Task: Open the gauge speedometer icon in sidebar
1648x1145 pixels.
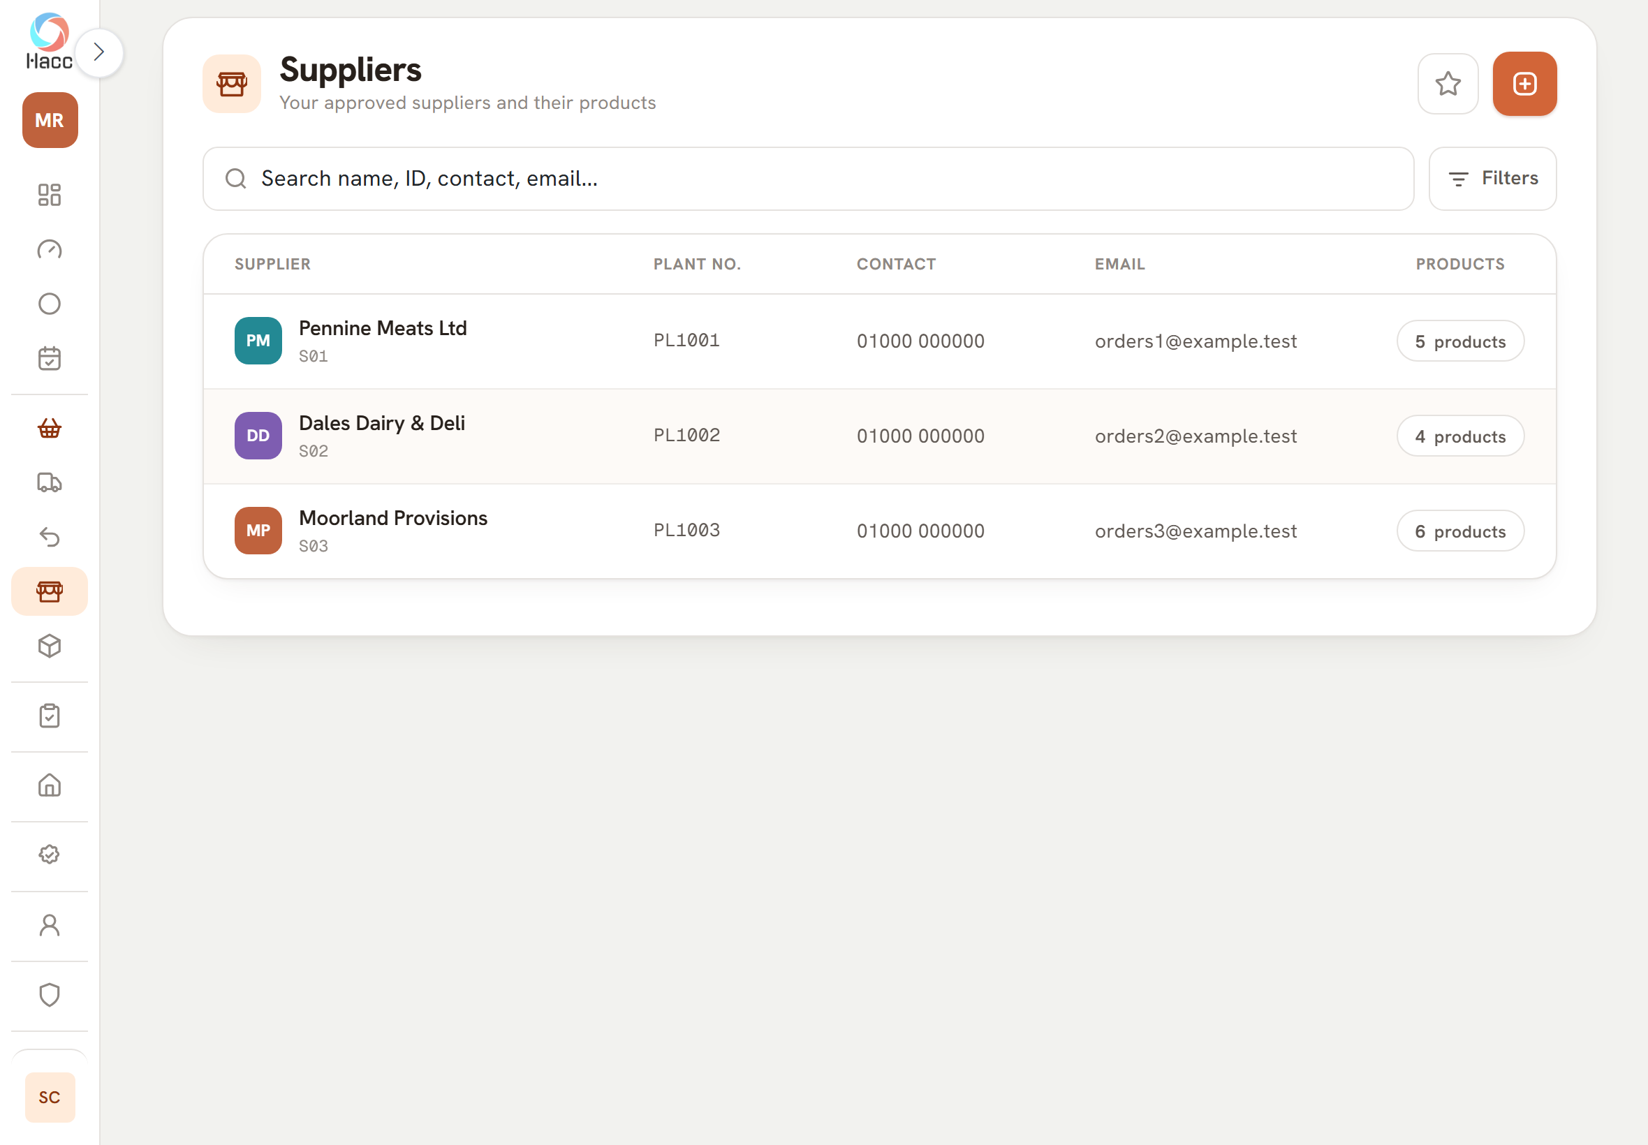Action: click(50, 249)
